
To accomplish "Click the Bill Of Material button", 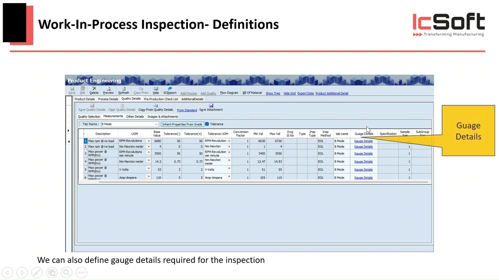I will [252, 93].
